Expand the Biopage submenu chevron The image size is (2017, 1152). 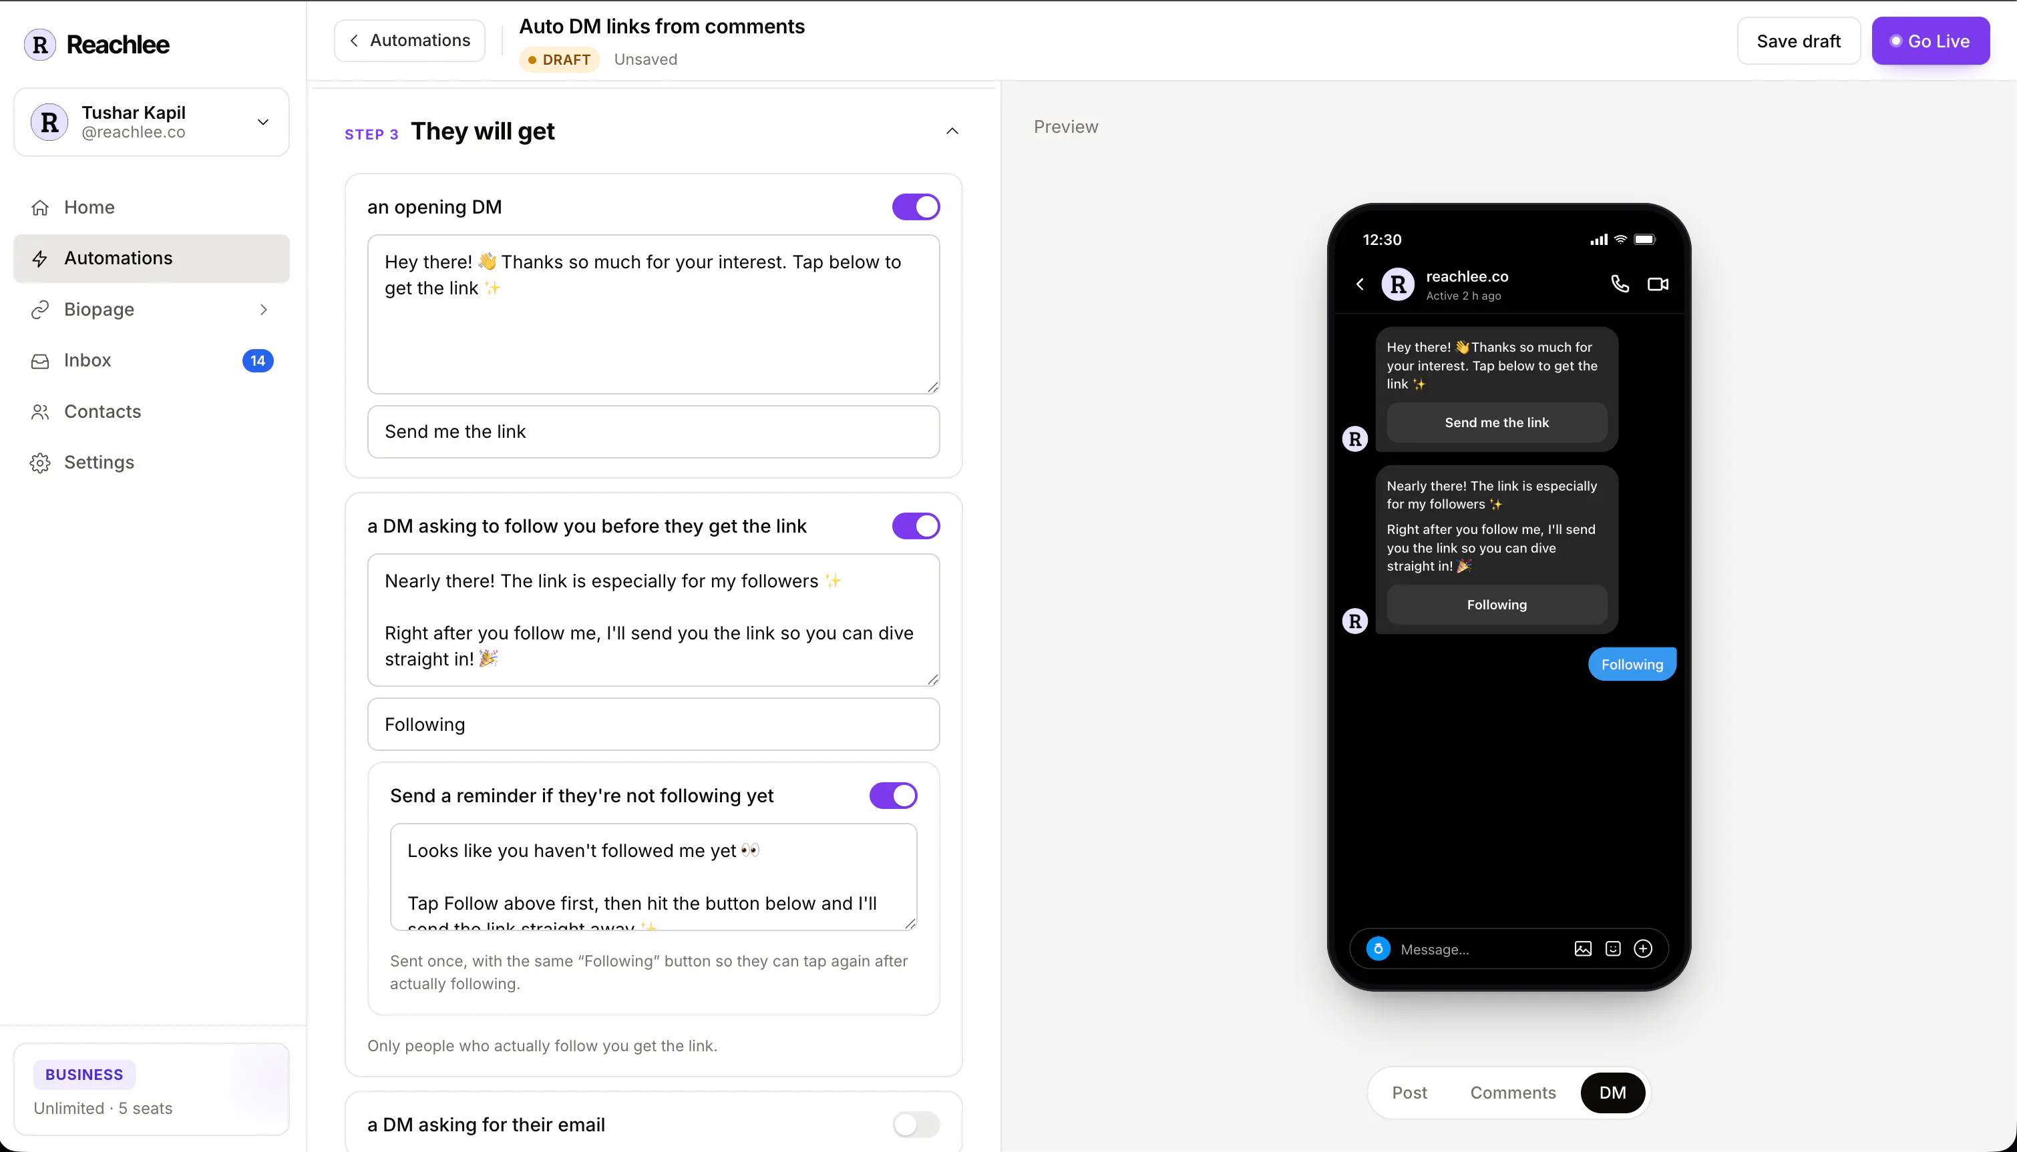[264, 310]
